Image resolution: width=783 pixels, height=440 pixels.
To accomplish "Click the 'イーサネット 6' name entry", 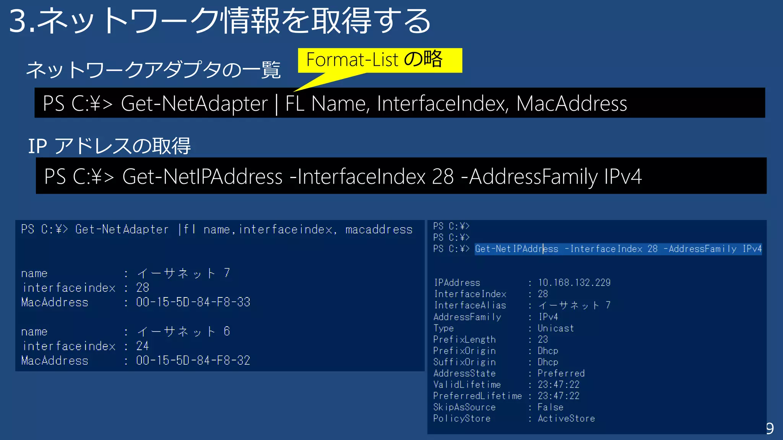I will (184, 332).
